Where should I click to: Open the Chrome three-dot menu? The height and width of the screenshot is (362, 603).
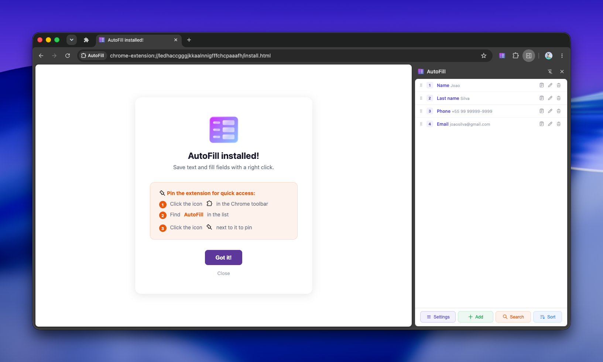pyautogui.click(x=562, y=56)
